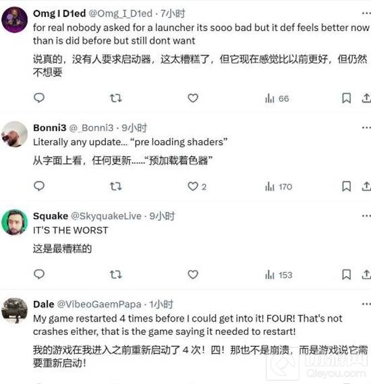This screenshot has height=384, width=371.
Task: Bookmark Omg I D1ed's tweet
Action: pyautogui.click(x=346, y=99)
